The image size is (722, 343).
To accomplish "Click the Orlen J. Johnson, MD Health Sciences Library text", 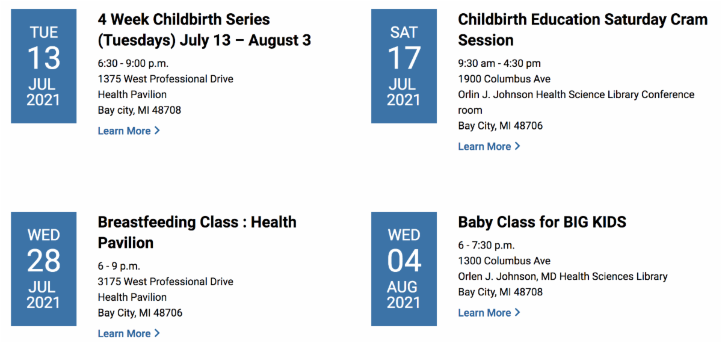I will (563, 277).
